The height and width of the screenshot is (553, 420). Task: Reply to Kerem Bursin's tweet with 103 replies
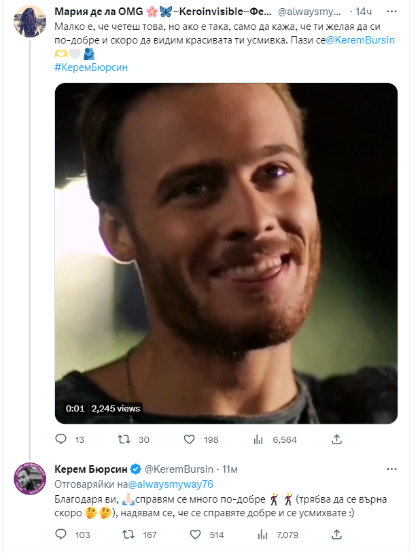(60, 535)
